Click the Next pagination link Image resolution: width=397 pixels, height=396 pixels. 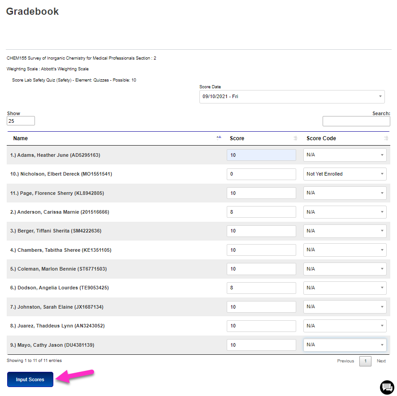[x=381, y=361]
